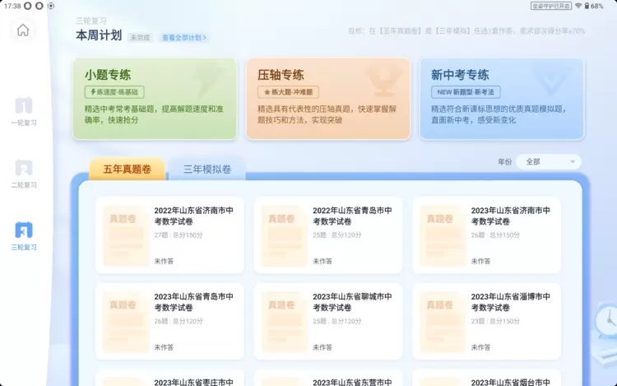Viewport: 617px width, 386px height.
Task: Open the 压轴专练 practice card
Action: click(327, 99)
